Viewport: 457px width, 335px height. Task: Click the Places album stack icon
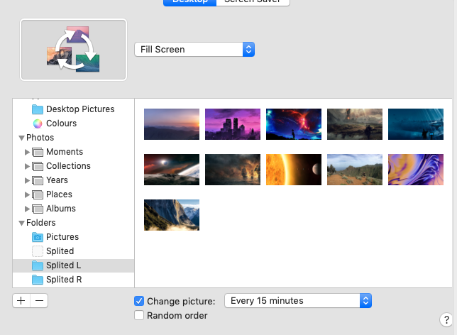(x=38, y=194)
